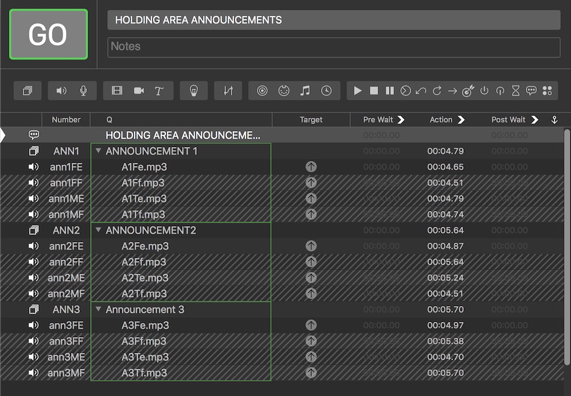Screen dimensions: 571x396
Task: Add a Timecode cue with clock icon
Action: tap(326, 91)
